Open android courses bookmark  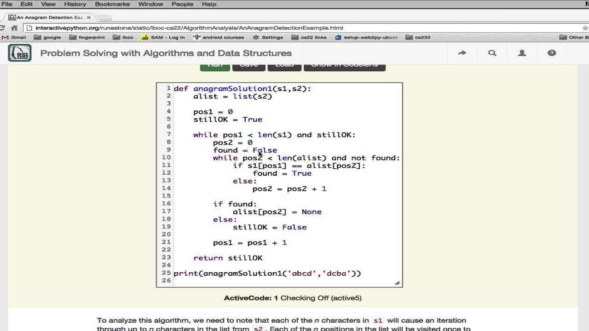(219, 38)
